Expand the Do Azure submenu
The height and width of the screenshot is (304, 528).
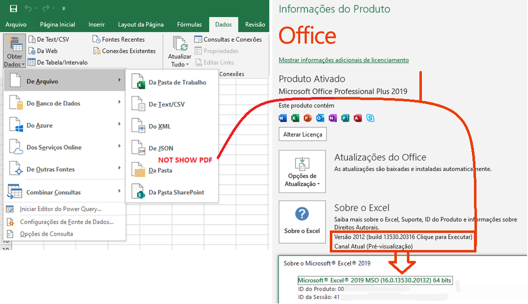point(64,125)
